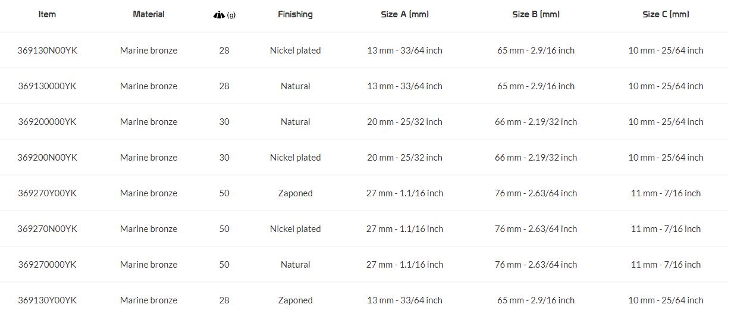This screenshot has height=323, width=731.
Task: Open item 369130Y00YK
Action: tap(47, 300)
